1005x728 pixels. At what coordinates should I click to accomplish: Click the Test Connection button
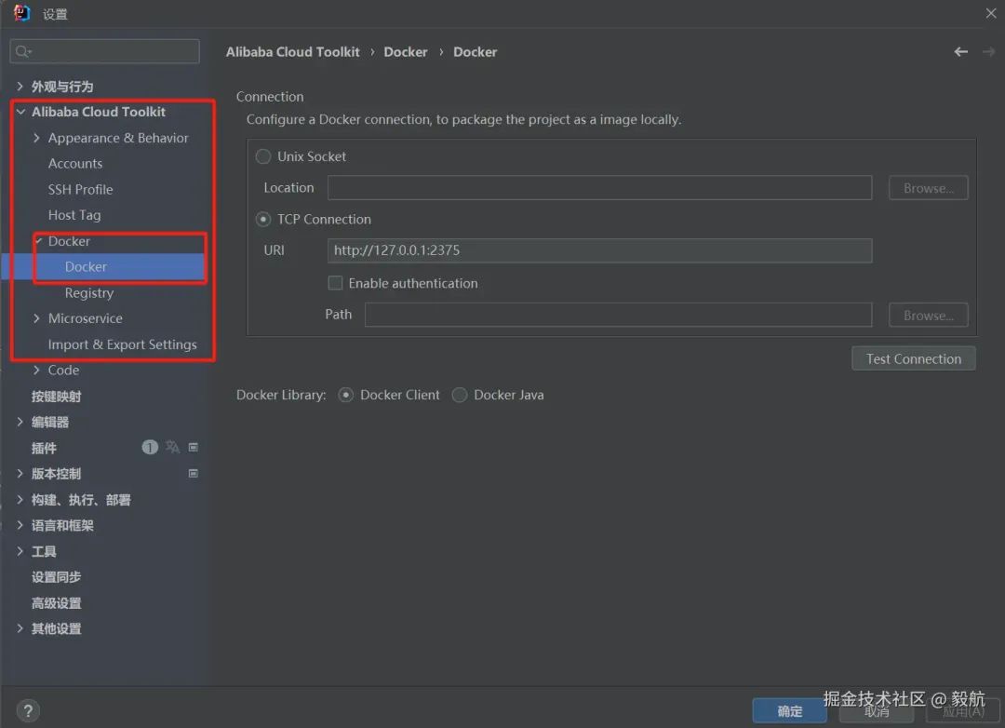pos(914,358)
